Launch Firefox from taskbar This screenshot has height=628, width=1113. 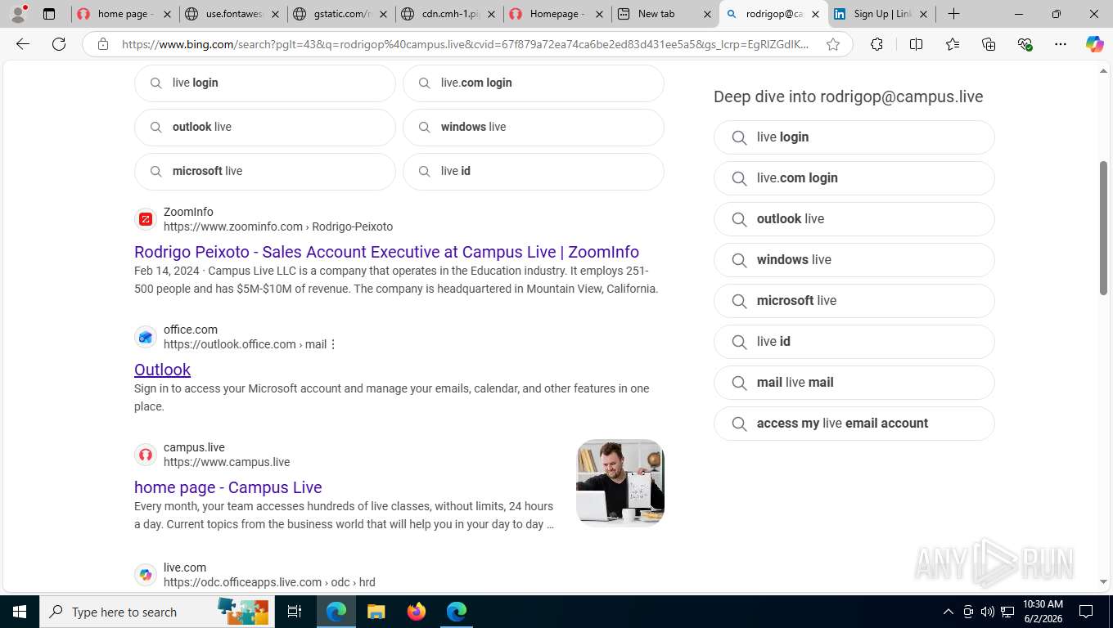click(x=417, y=612)
